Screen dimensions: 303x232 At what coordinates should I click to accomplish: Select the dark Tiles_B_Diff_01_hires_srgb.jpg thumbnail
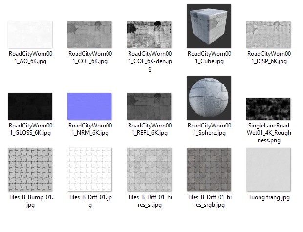point(209,169)
